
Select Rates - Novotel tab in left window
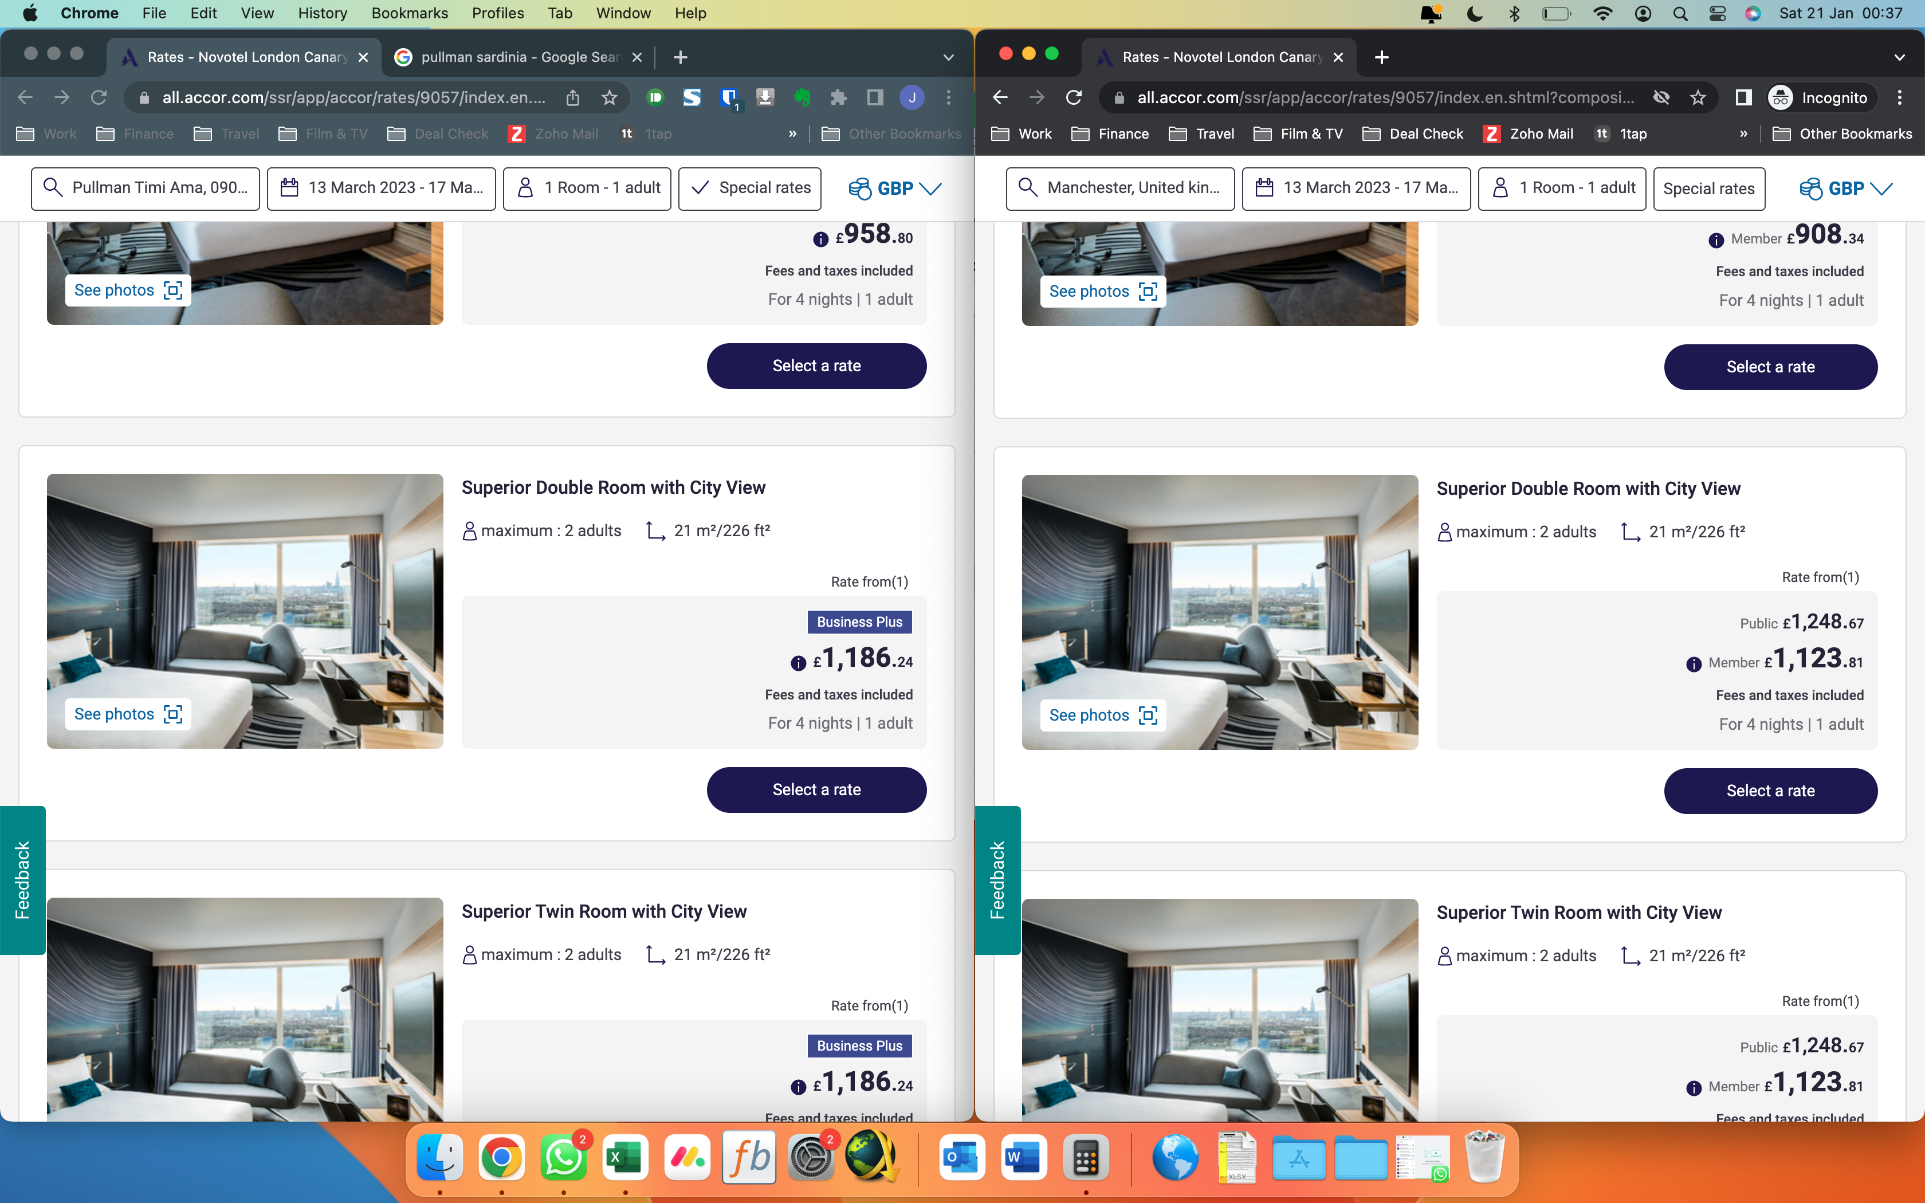click(242, 57)
